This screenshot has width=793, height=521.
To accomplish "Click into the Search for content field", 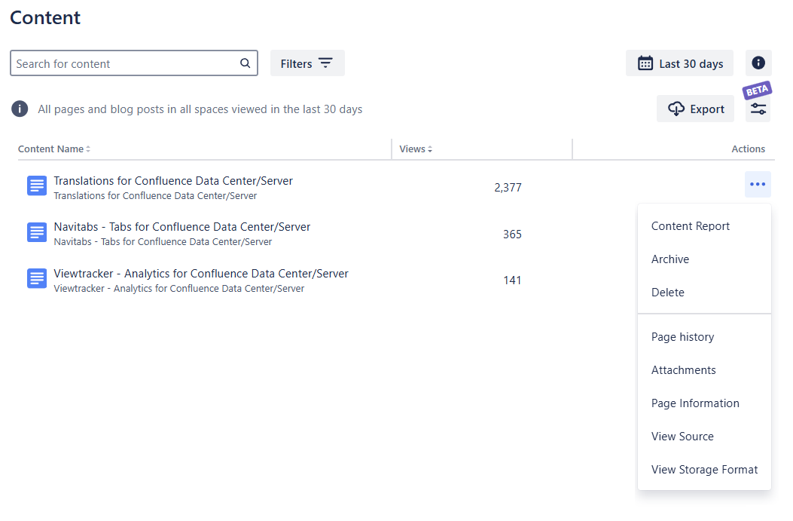I will pos(124,63).
